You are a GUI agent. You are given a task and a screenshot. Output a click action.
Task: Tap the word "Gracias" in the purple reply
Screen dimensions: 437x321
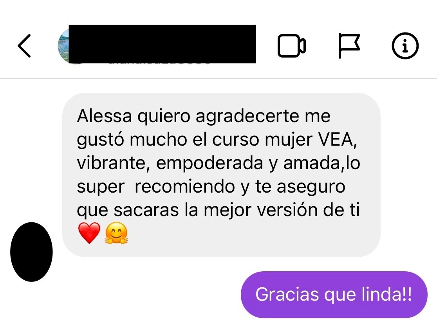point(287,294)
